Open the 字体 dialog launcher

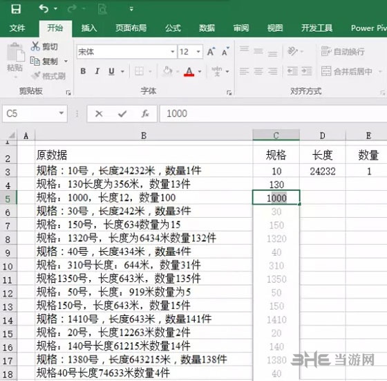pyautogui.click(x=229, y=93)
